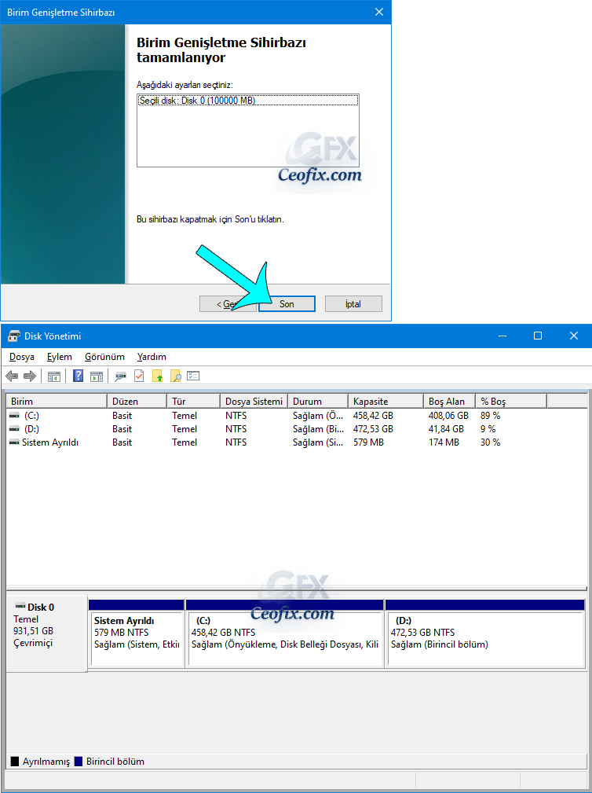Image resolution: width=592 pixels, height=793 pixels.
Task: Click the 89 % free cell
Action: 491,415
